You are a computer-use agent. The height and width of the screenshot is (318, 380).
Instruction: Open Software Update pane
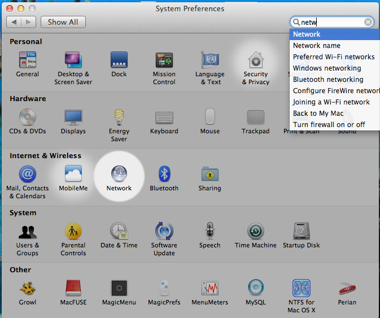(164, 239)
